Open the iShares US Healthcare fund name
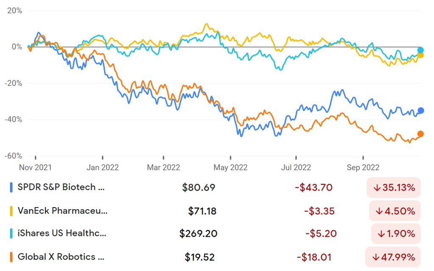The height and width of the screenshot is (271, 434). click(62, 233)
